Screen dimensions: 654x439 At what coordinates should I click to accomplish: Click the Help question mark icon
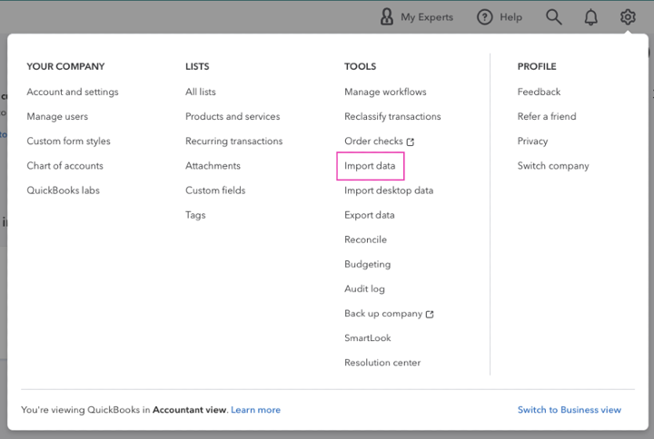click(x=485, y=17)
